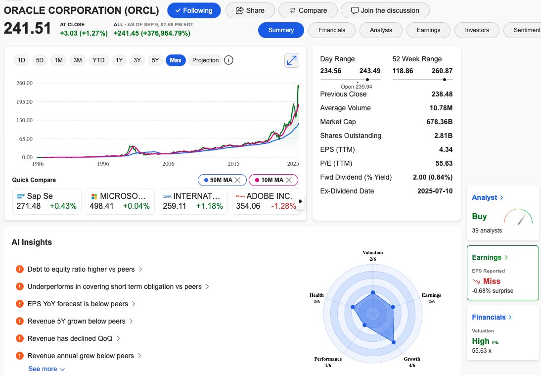541x375 pixels.
Task: Click the Join the discussion speech bubble icon
Action: [355, 10]
